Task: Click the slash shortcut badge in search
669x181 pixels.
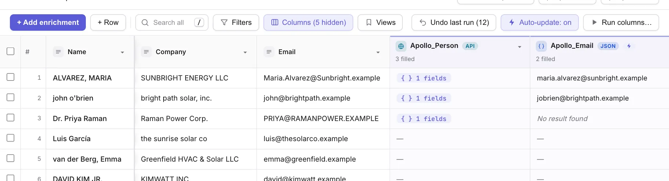Action: point(199,22)
